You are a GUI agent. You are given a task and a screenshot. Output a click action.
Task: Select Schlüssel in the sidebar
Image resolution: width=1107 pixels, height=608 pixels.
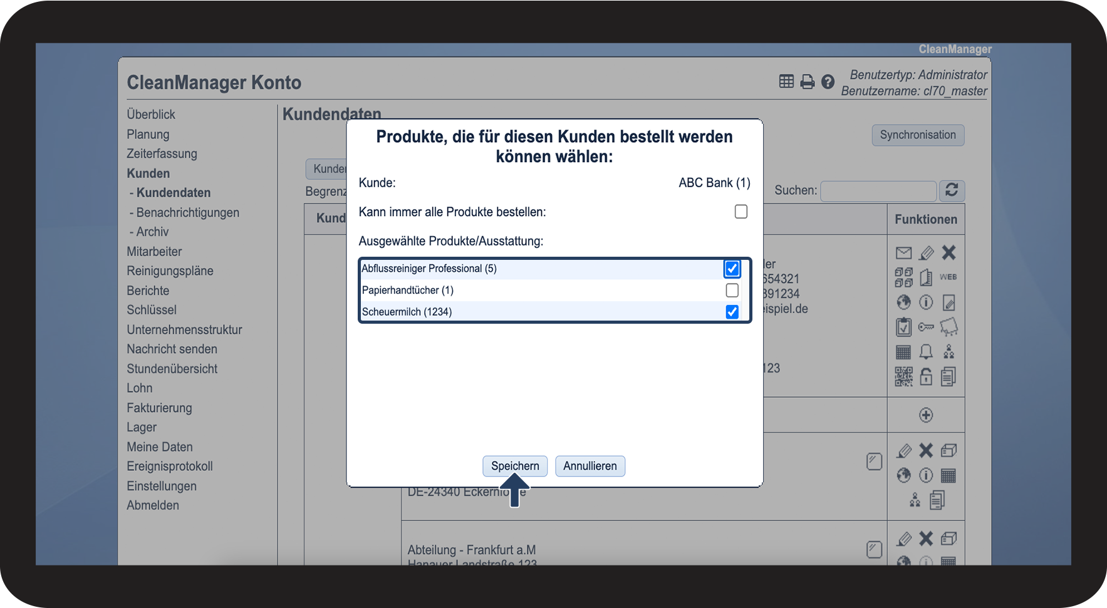point(152,310)
